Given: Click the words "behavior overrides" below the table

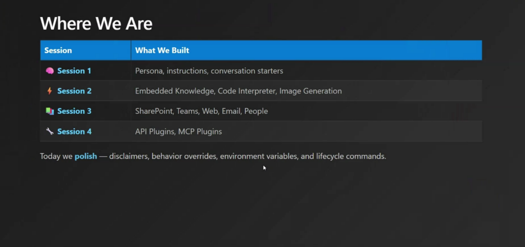Looking at the screenshot, I should coord(183,156).
